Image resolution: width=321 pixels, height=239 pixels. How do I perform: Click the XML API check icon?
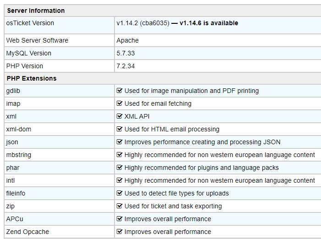click(120, 116)
